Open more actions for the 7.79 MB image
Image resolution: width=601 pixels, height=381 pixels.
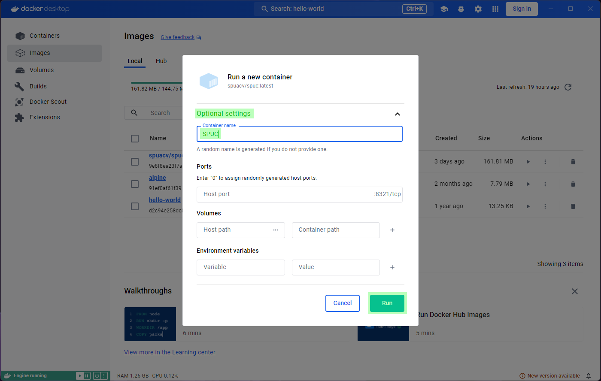(545, 184)
